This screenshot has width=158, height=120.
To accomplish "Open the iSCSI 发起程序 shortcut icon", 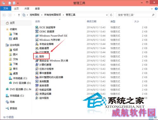I will click(37, 27).
